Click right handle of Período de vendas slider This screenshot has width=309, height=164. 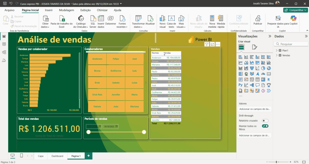[x=144, y=132]
